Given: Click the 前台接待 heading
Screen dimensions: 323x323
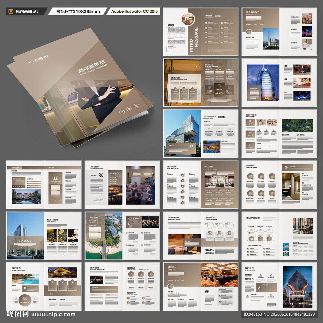Looking at the screenshot, I should click(131, 293).
